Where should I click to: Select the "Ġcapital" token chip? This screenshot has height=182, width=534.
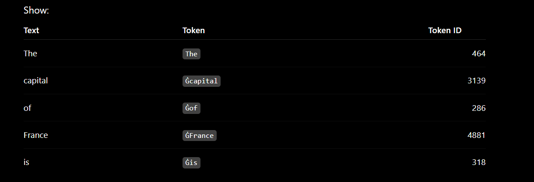click(x=201, y=81)
